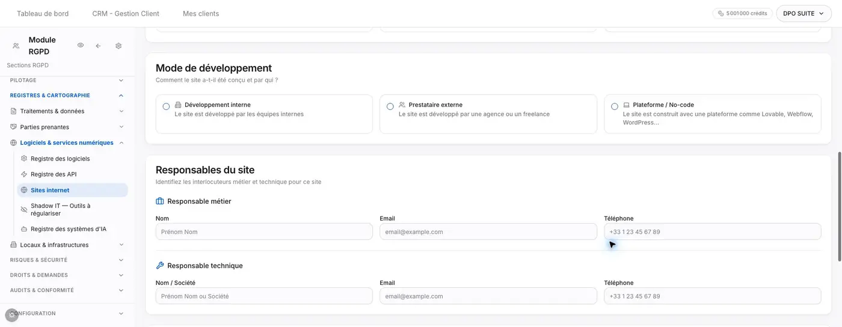Select the Prestataire externe radio button
The height and width of the screenshot is (327, 842).
coord(390,106)
